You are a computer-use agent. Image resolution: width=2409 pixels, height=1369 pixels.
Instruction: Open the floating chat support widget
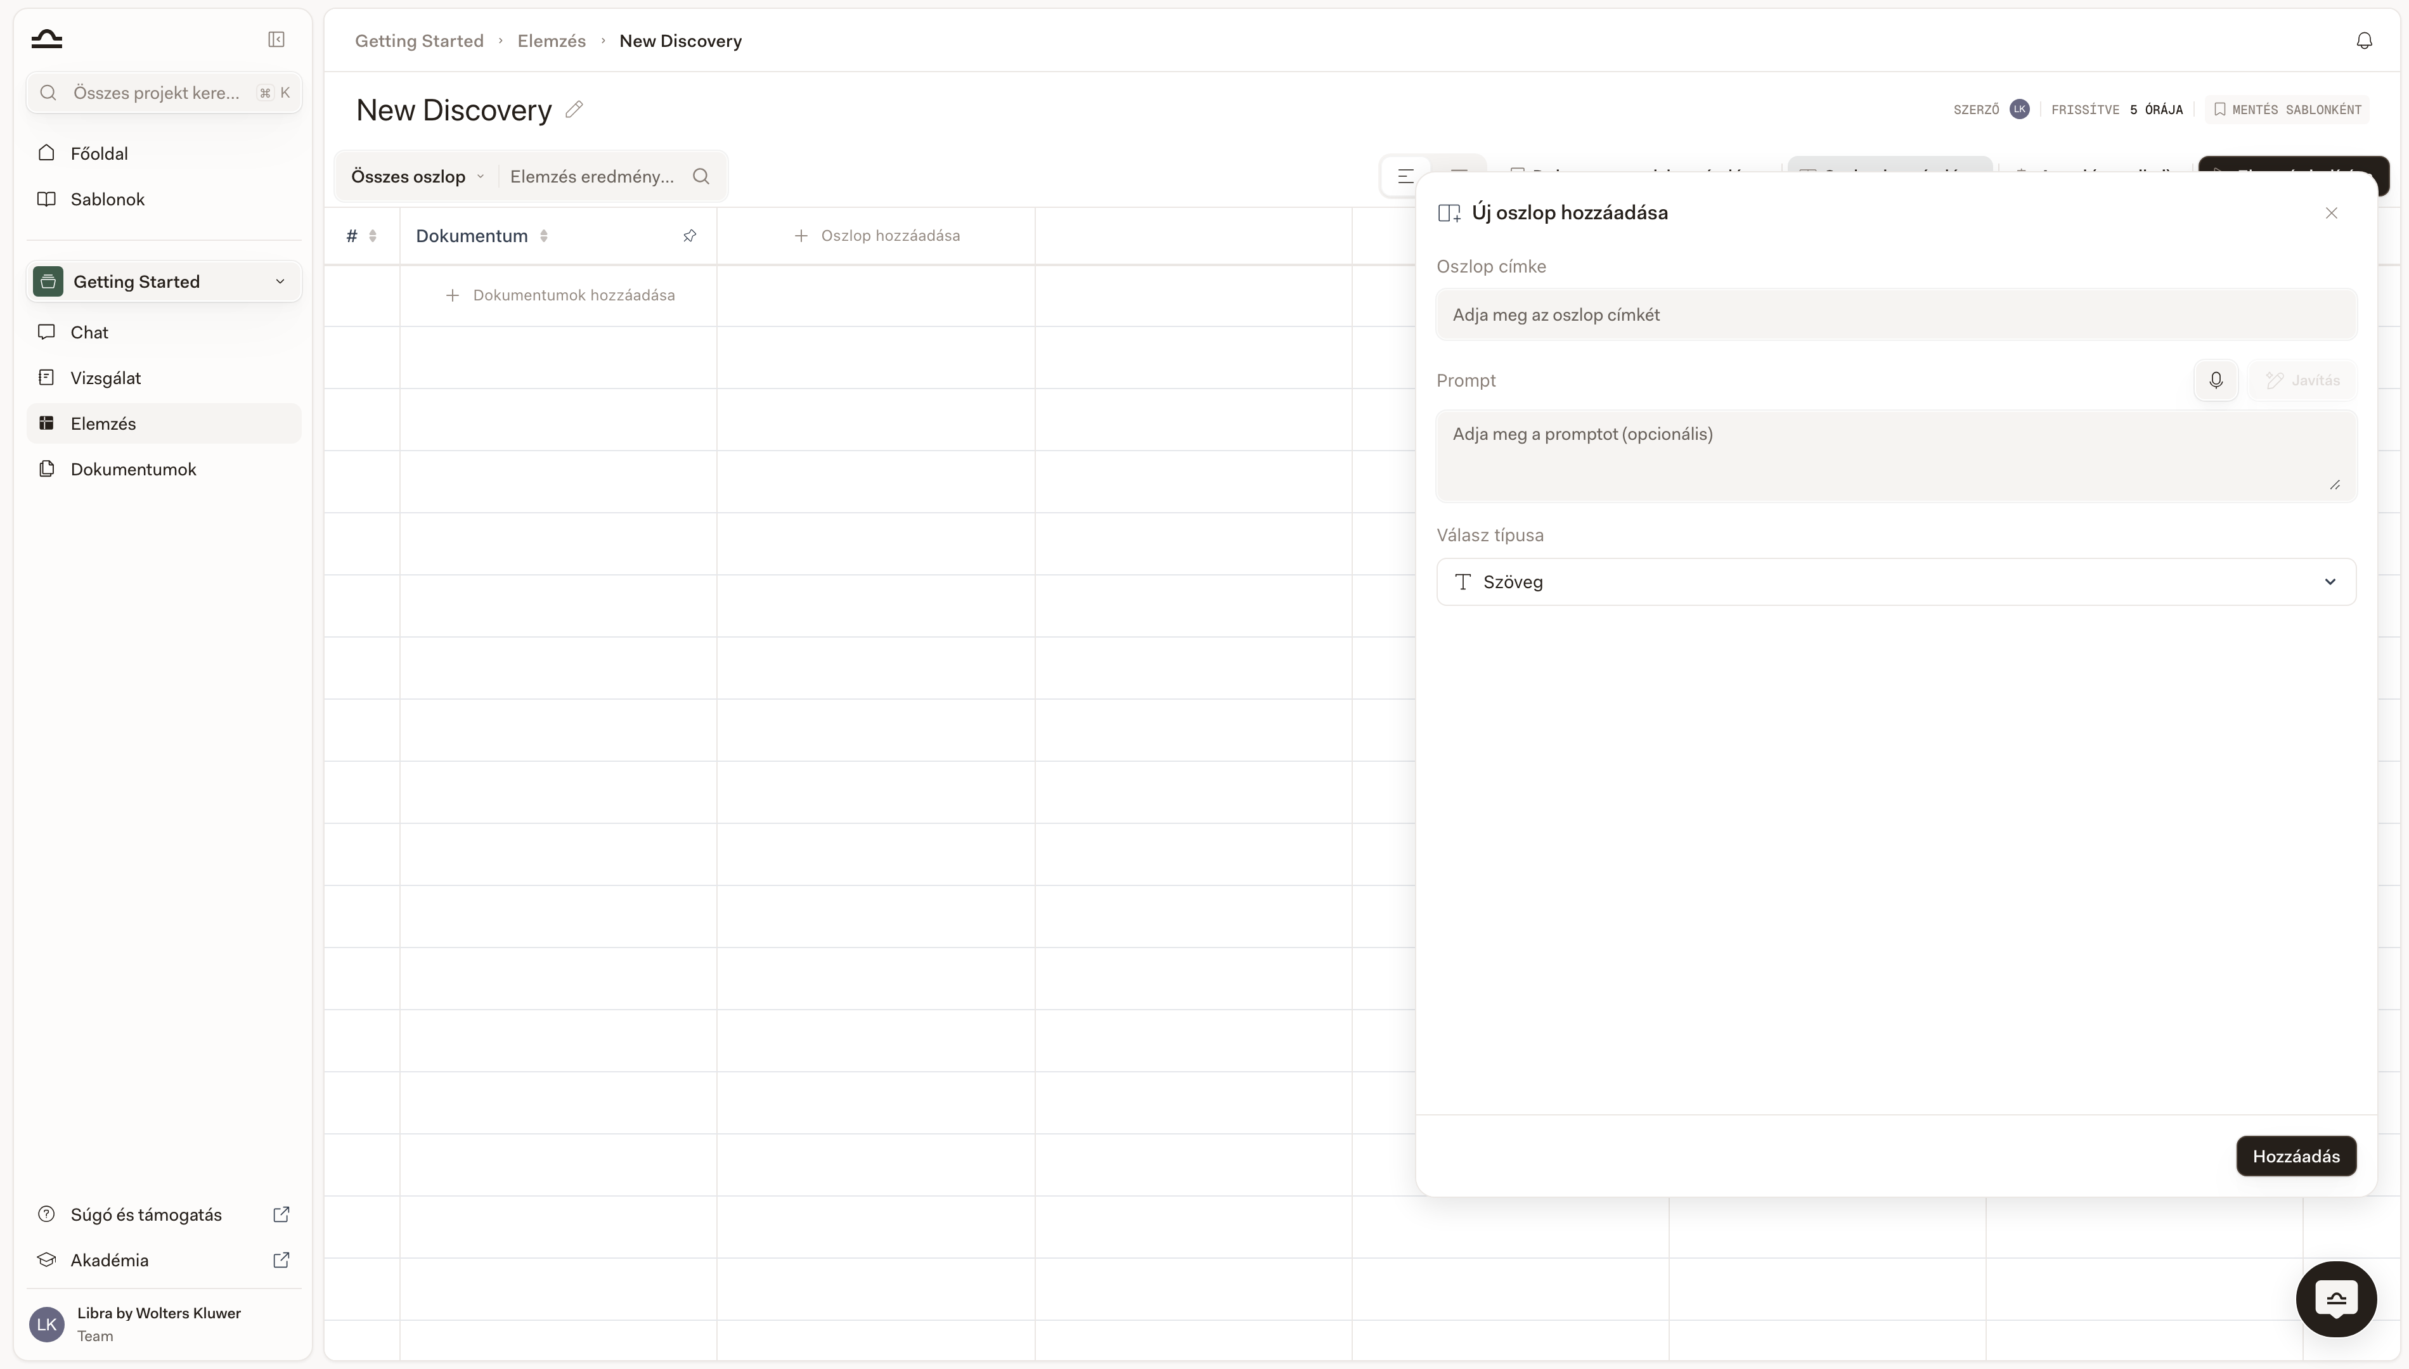tap(2337, 1299)
